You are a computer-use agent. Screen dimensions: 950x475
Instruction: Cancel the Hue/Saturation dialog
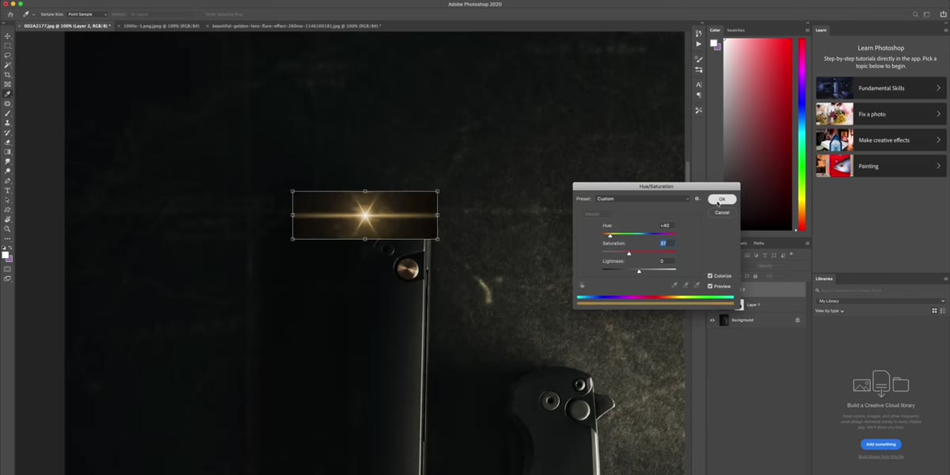722,212
